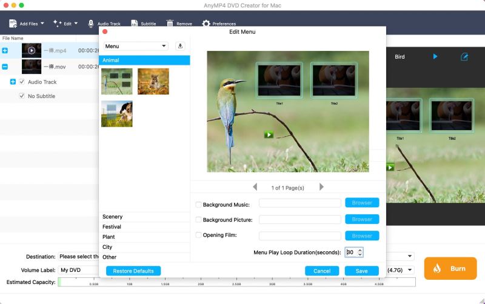Click the Background Picture path field
Image resolution: width=485 pixels, height=304 pixels.
pyautogui.click(x=299, y=219)
